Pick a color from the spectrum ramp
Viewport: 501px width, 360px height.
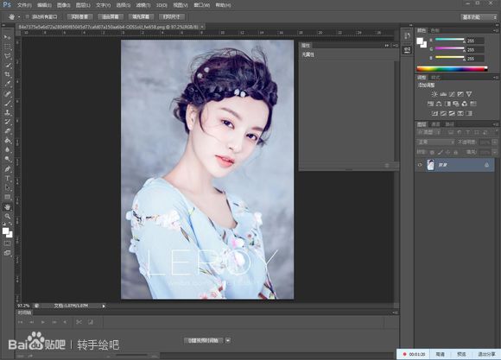click(452, 69)
